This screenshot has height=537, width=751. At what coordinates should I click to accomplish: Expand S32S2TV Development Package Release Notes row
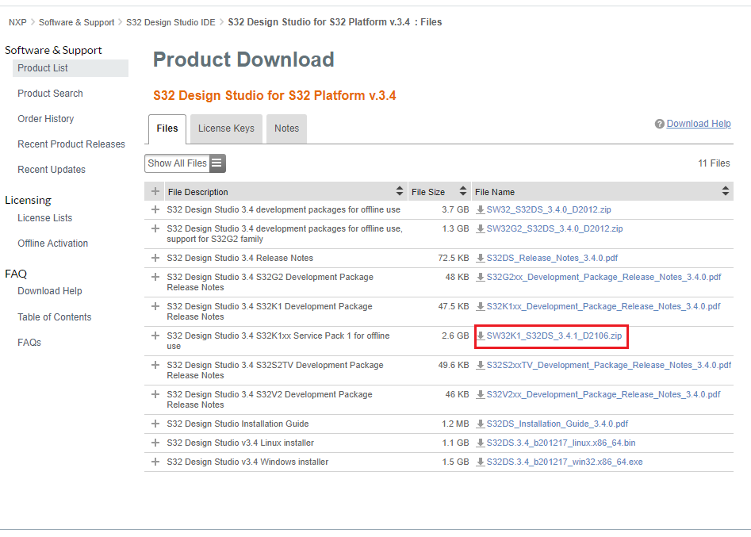coord(155,365)
